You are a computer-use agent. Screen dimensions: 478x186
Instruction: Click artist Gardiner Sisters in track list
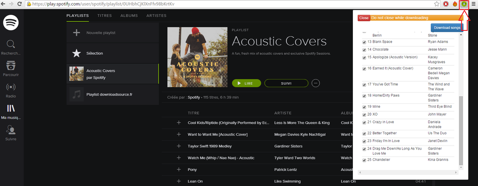point(289,146)
